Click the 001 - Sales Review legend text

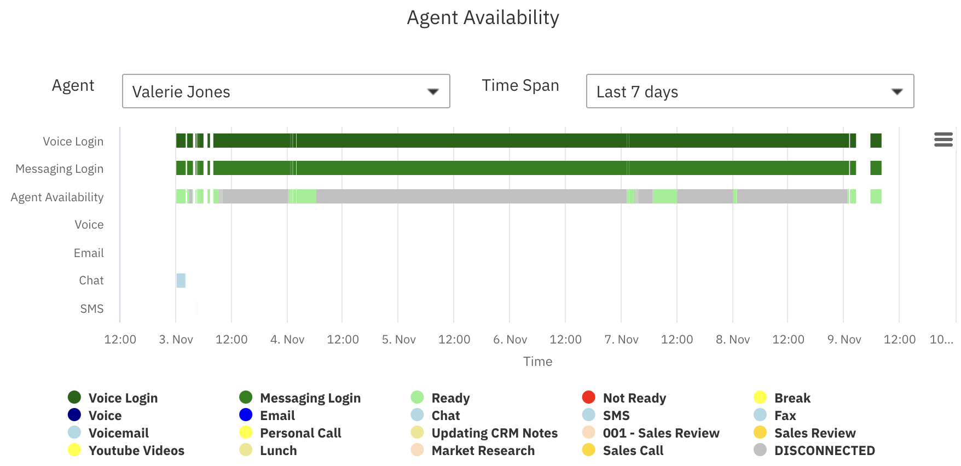coord(661,433)
